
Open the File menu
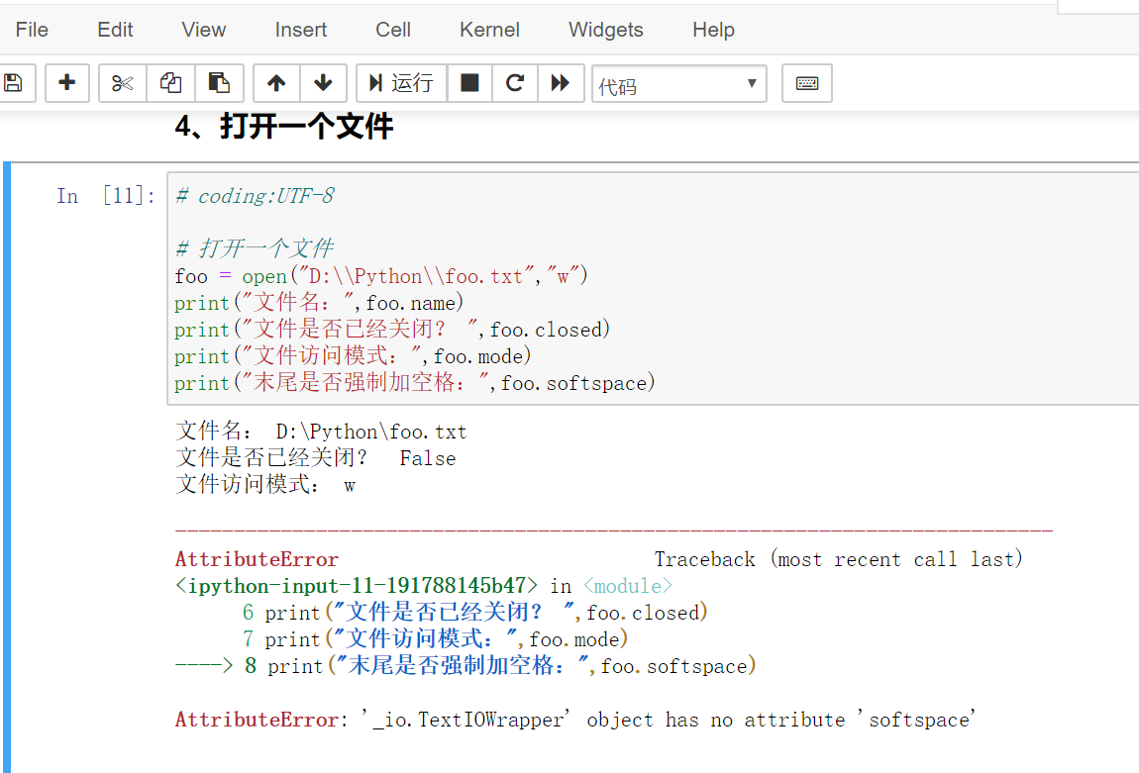[x=31, y=29]
